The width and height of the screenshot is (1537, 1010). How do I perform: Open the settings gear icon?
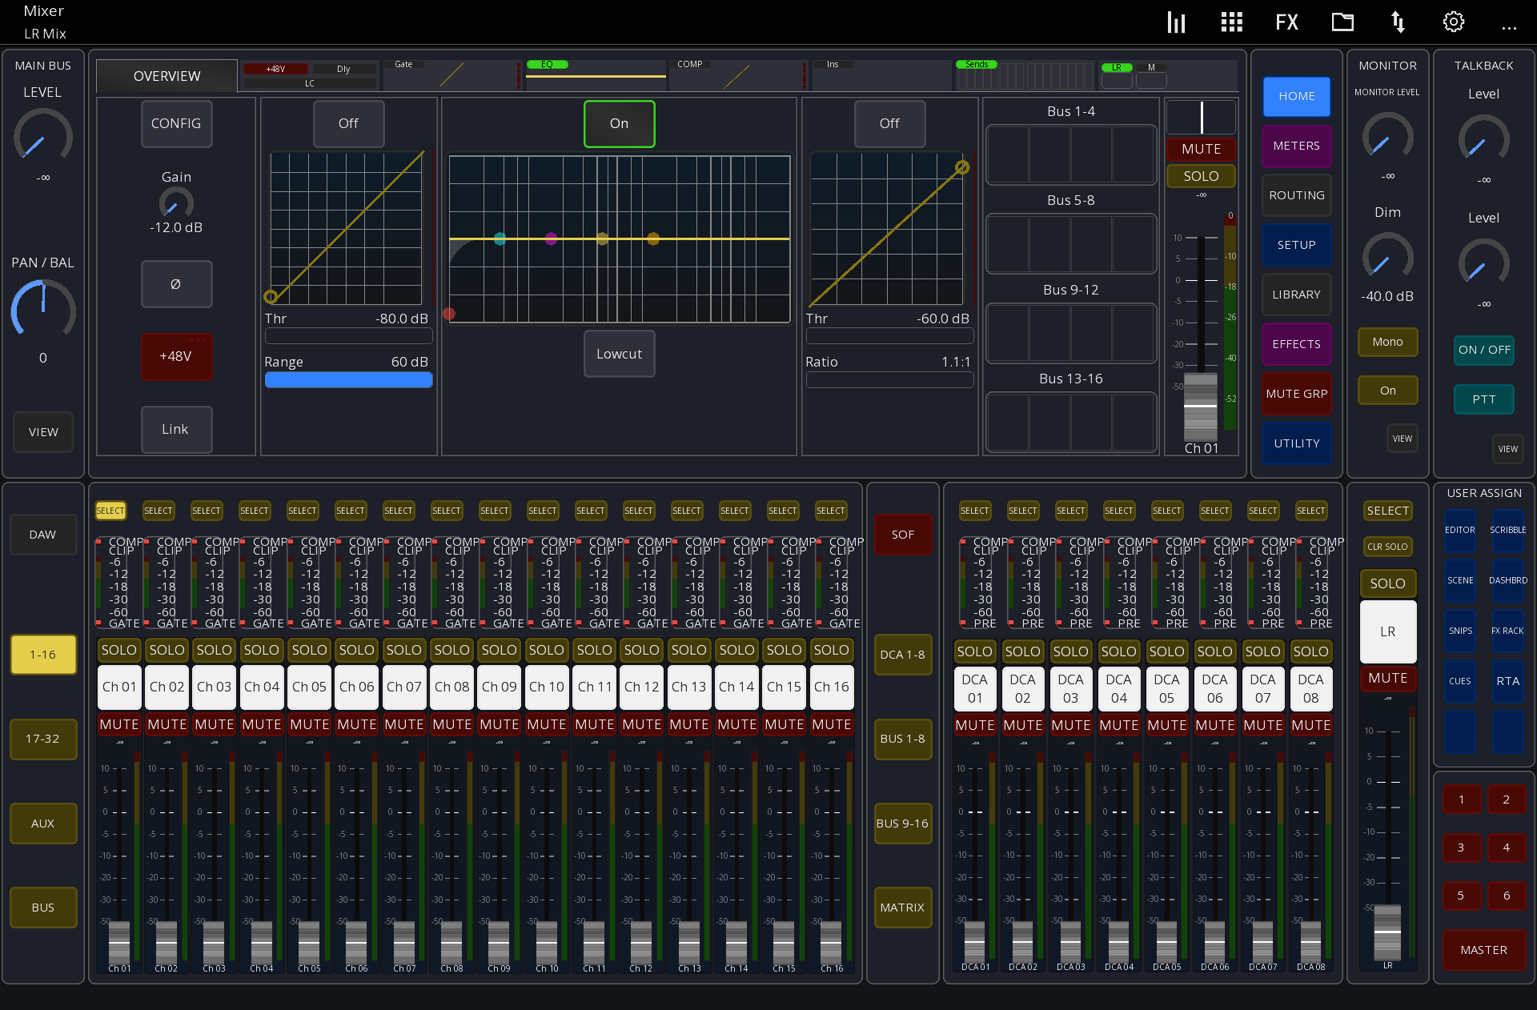1453,22
